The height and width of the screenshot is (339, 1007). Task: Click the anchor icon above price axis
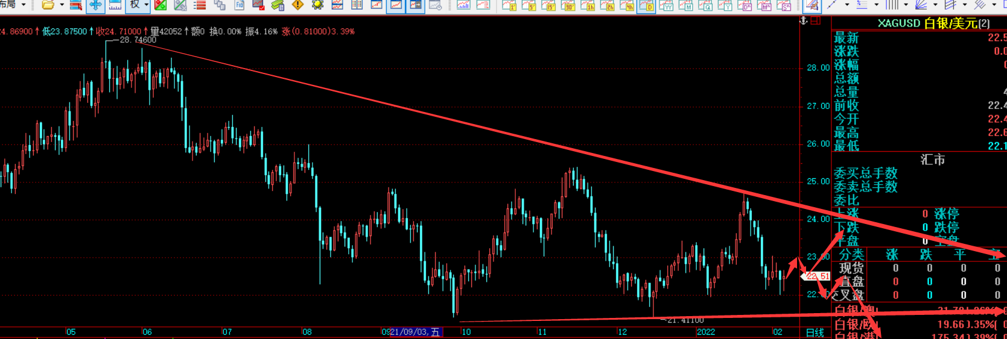coord(803,20)
